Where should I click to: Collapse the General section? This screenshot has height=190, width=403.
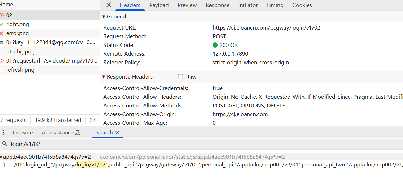click(x=104, y=17)
